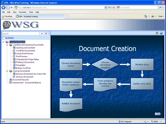Click Team members develop the content box
This screenshot has height=124, width=166.
tap(105, 84)
